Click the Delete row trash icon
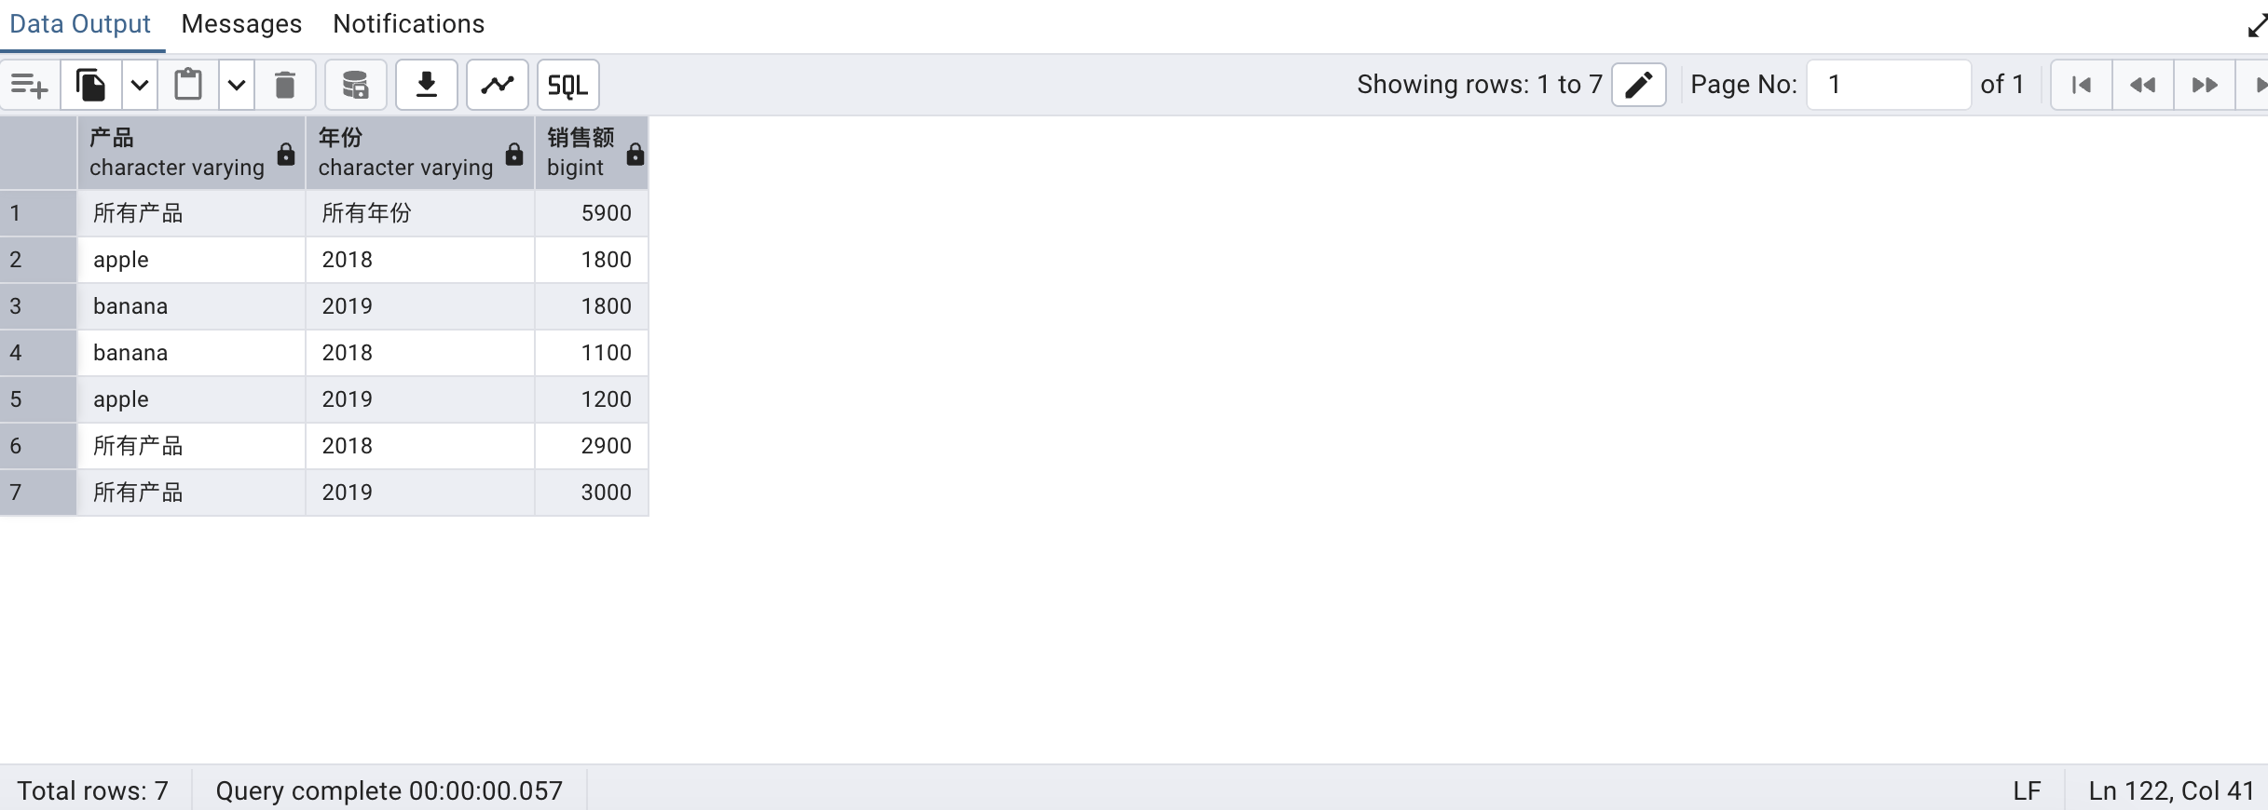The image size is (2268, 810). (285, 86)
